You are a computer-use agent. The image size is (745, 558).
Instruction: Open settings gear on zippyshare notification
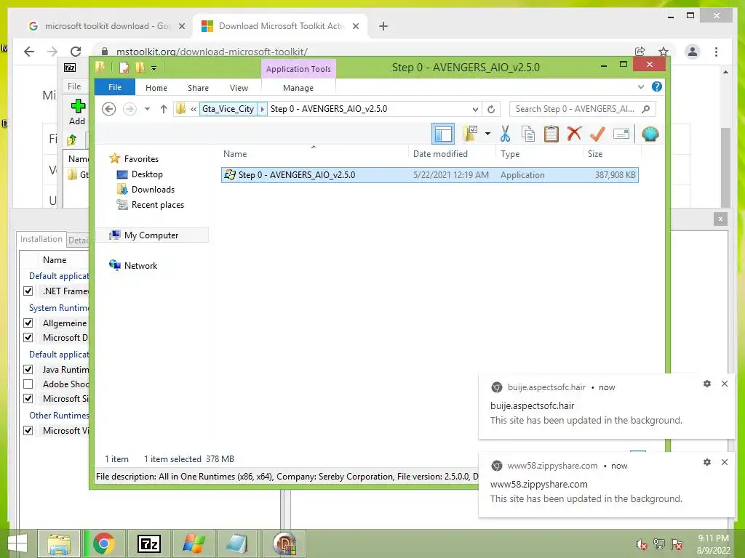pos(707,461)
